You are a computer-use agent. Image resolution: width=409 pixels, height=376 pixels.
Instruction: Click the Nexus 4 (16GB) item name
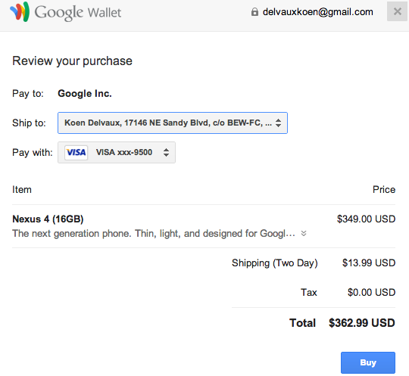point(48,219)
